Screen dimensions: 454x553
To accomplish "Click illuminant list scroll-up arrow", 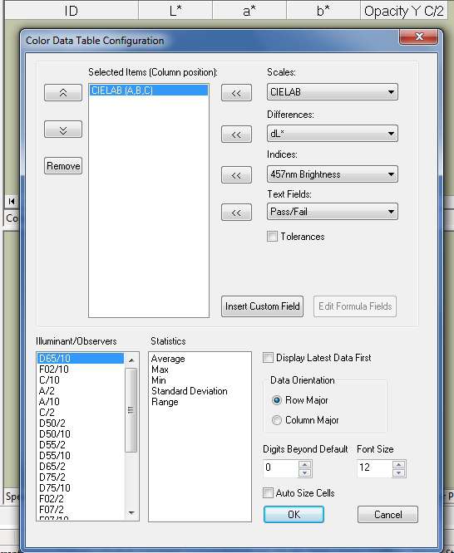I will 131,360.
